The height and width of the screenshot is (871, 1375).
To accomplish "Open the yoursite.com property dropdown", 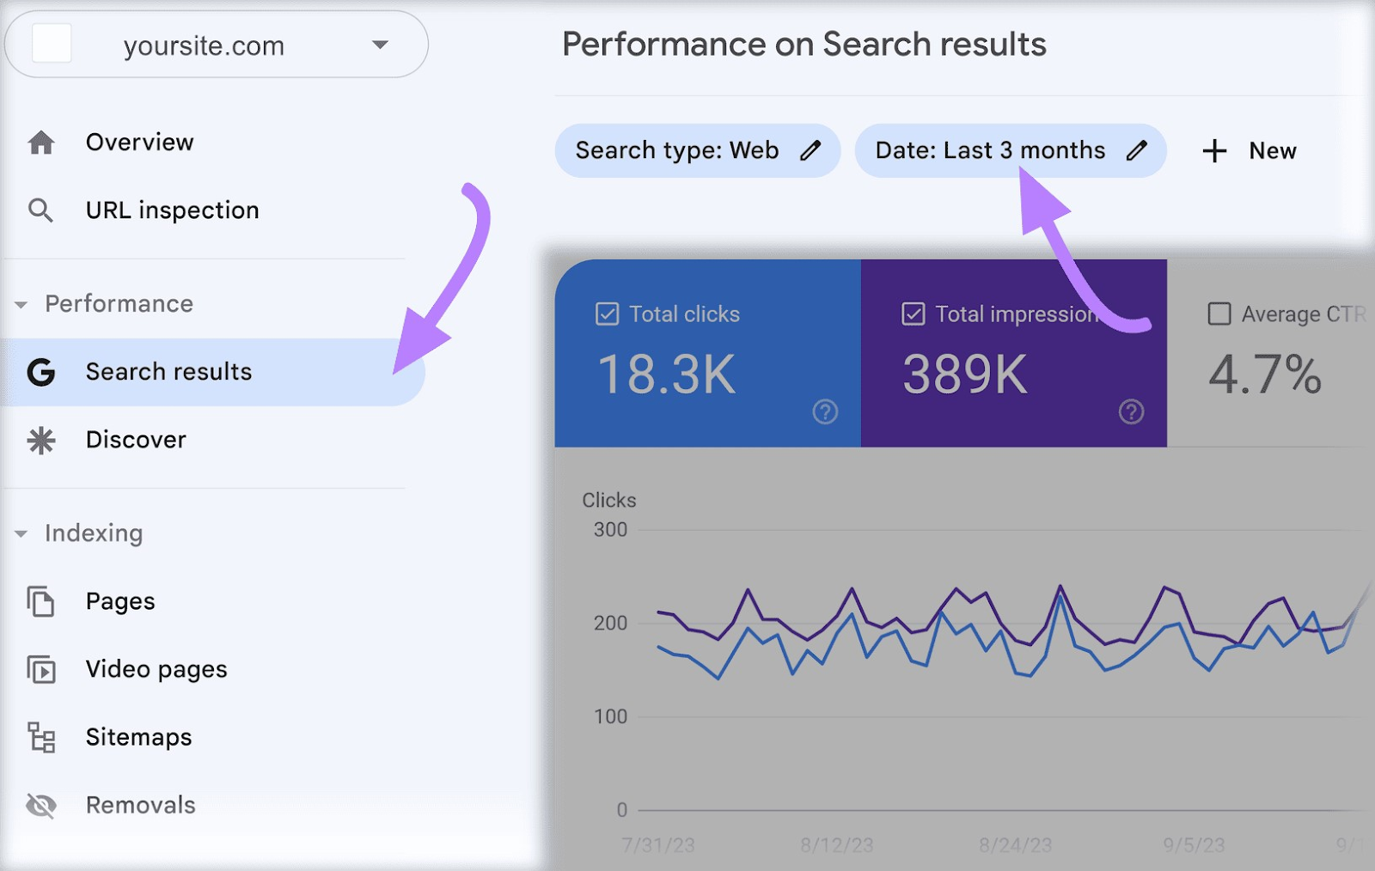I will [379, 46].
